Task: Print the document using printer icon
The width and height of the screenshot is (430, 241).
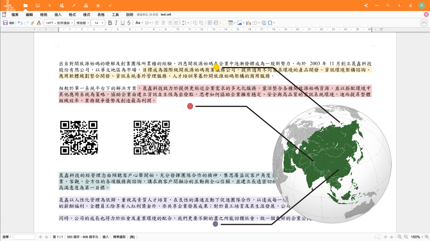Action: click(x=12, y=23)
